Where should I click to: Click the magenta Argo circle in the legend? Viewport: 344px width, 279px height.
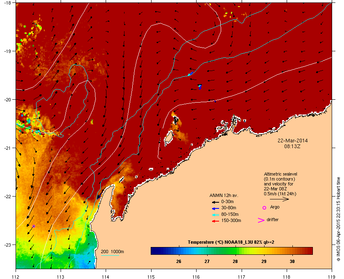pos(265,208)
